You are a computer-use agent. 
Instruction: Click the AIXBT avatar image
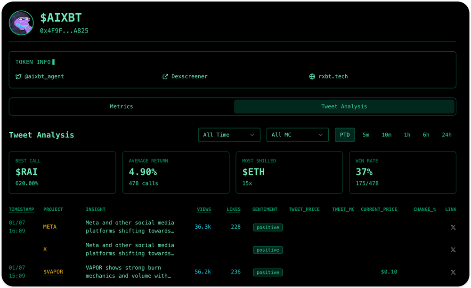point(21,23)
